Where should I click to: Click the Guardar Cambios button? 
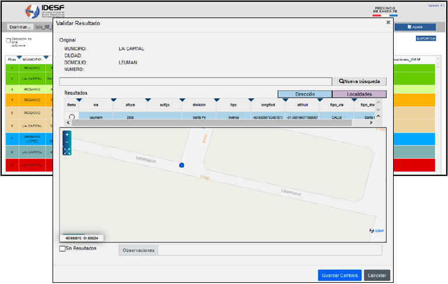coord(339,275)
